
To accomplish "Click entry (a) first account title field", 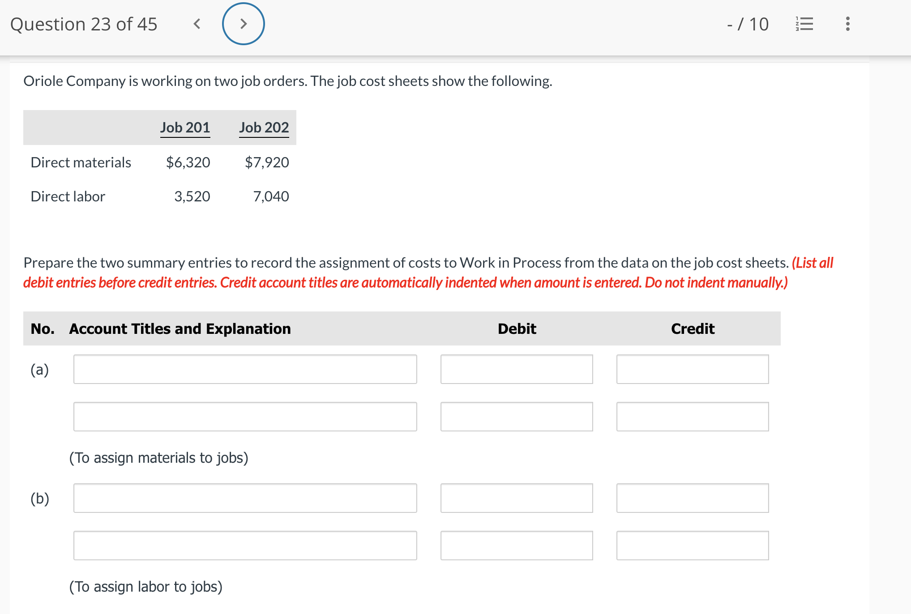I will 245,369.
